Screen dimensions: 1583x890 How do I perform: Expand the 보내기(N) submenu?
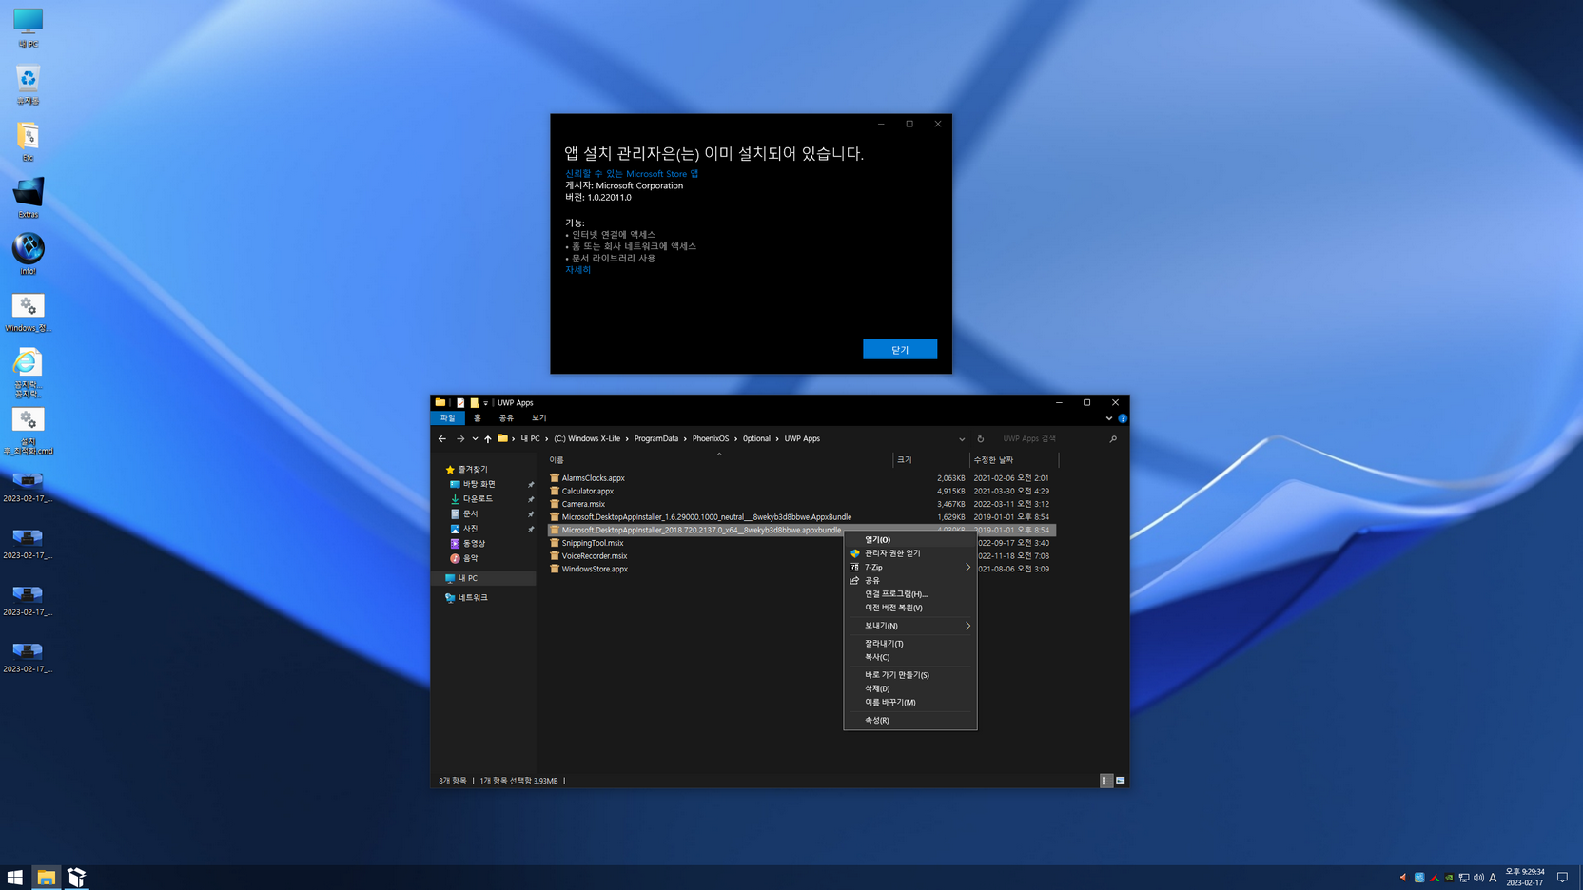(967, 626)
